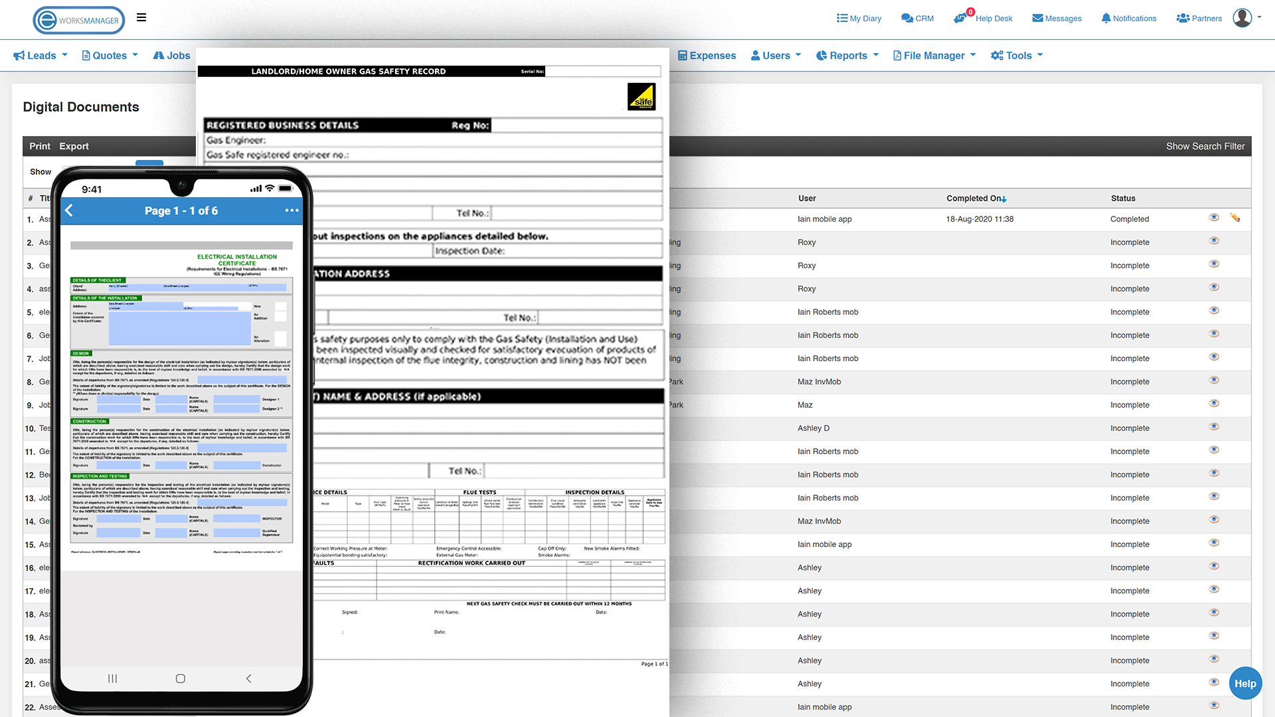Click the user profile avatar
The image size is (1275, 717).
pos(1242,18)
